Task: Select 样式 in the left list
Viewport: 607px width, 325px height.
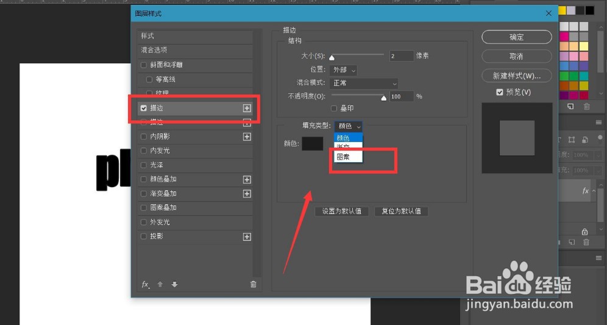Action: (x=195, y=36)
